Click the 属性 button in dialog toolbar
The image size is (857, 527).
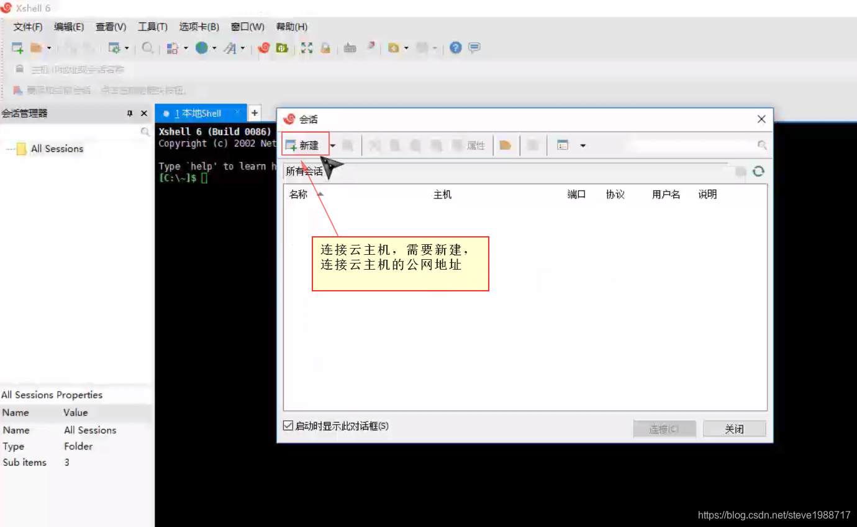click(469, 146)
